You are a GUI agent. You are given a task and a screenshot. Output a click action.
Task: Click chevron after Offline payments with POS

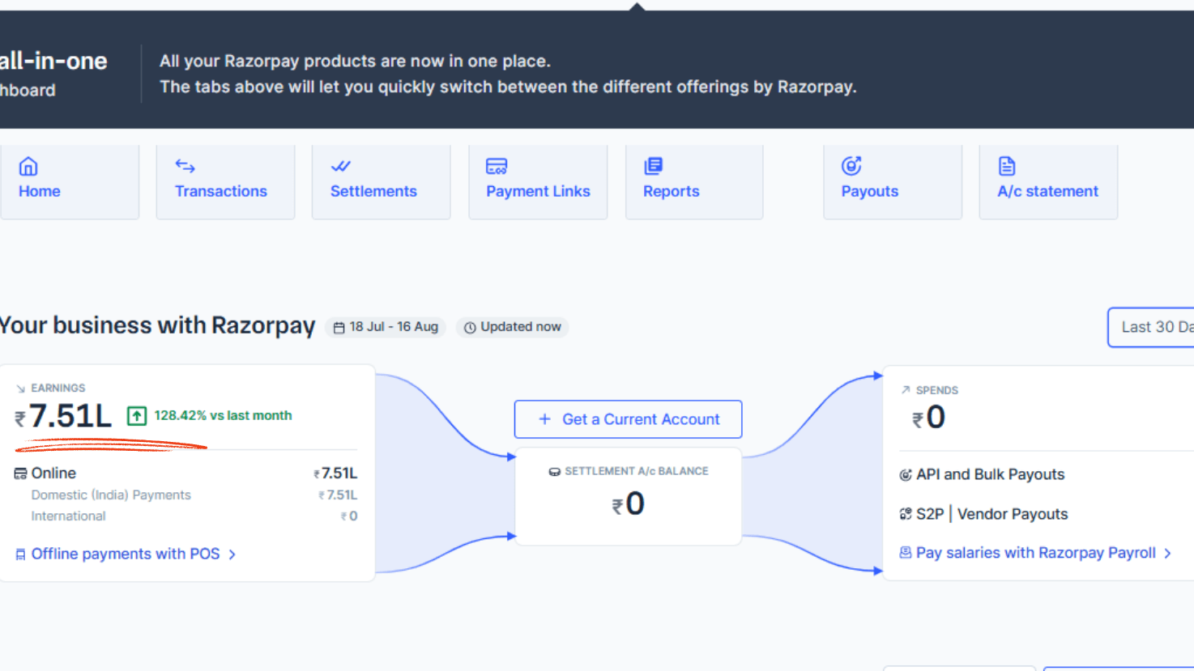pyautogui.click(x=232, y=554)
